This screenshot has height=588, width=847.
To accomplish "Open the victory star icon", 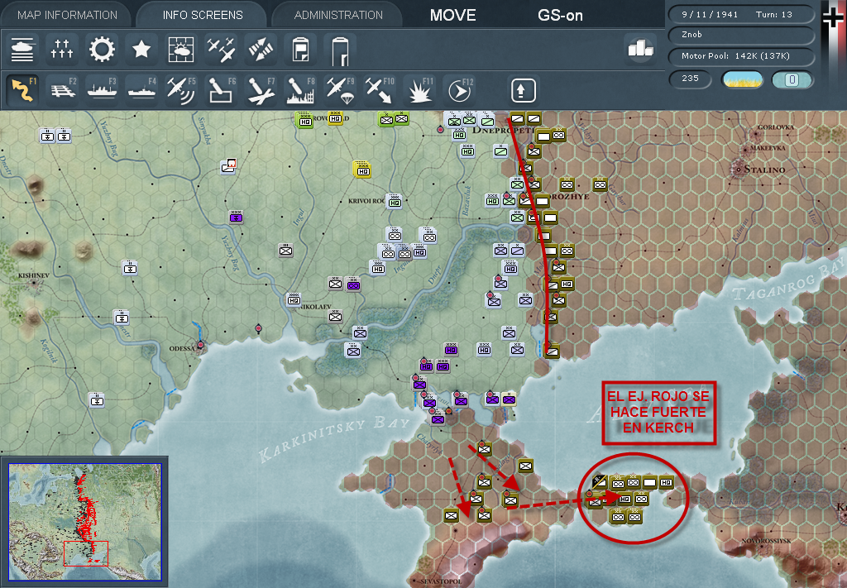I will [141, 50].
